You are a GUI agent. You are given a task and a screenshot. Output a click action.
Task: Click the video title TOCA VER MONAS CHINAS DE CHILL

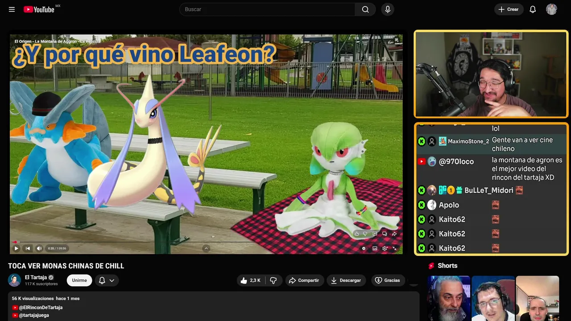pos(66,266)
